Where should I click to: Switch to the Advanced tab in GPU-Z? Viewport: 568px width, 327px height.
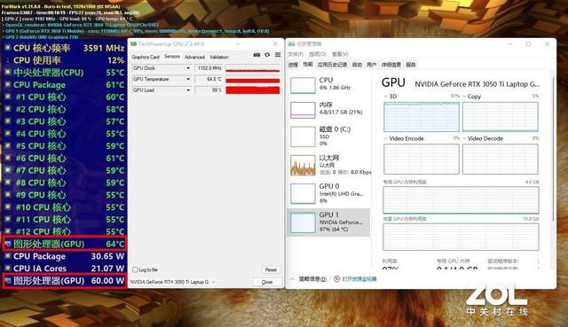(194, 57)
